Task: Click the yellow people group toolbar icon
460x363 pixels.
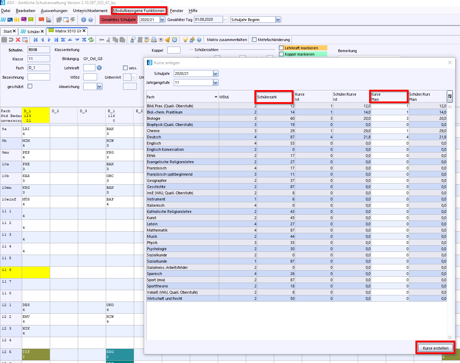Action: click(17, 20)
